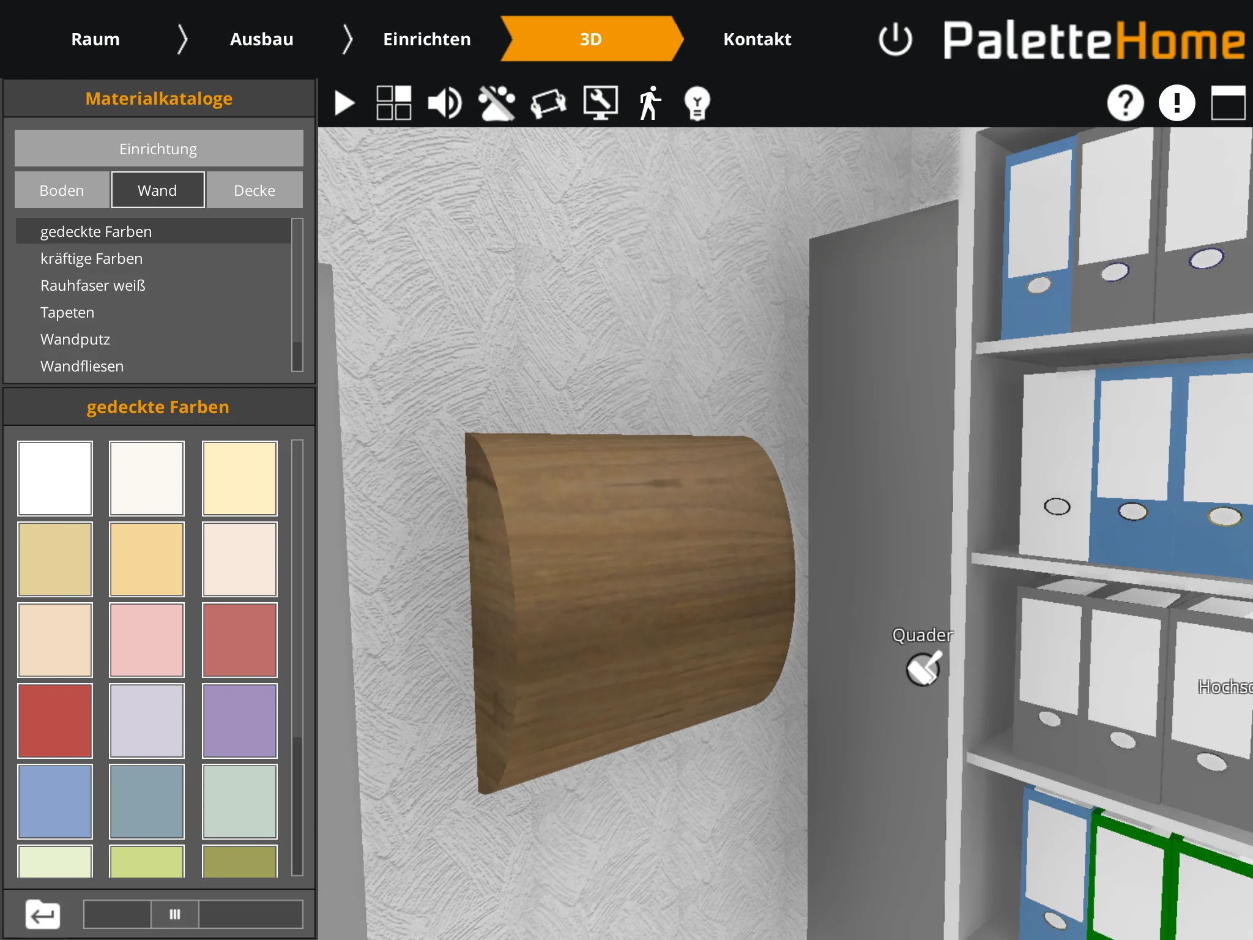Start the 3D animation play button
Screen dimensions: 1253x940
coord(345,103)
